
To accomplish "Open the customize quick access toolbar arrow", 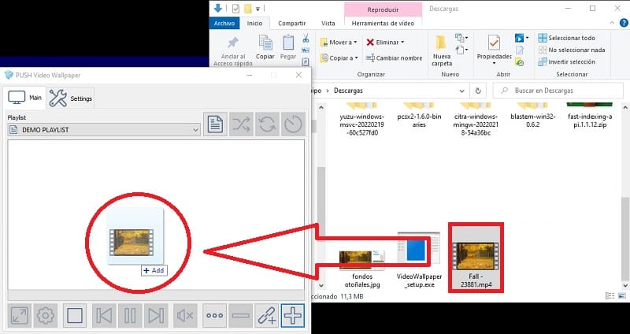I will point(258,9).
